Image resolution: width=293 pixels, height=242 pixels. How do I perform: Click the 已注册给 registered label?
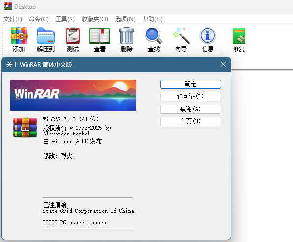tap(55, 205)
